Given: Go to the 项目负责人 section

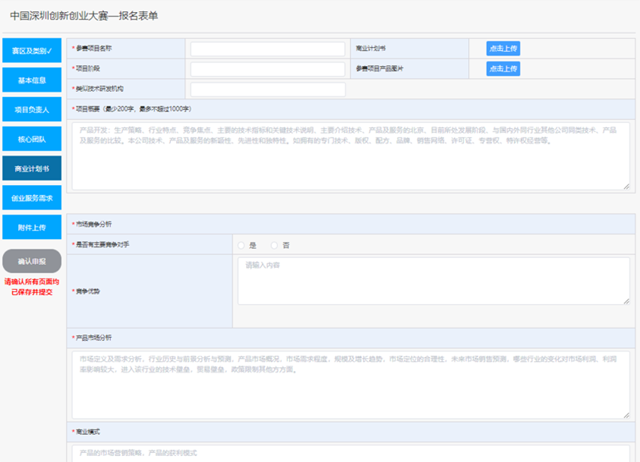Looking at the screenshot, I should (x=32, y=110).
